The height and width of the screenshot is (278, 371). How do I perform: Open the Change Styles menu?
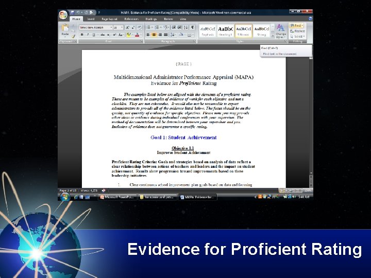click(281, 31)
